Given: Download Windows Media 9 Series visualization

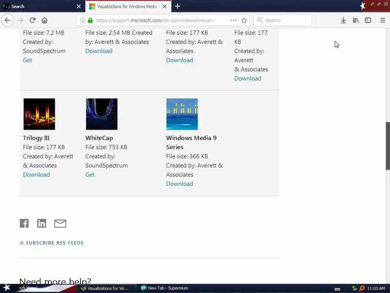Looking at the screenshot, I should click(179, 184).
